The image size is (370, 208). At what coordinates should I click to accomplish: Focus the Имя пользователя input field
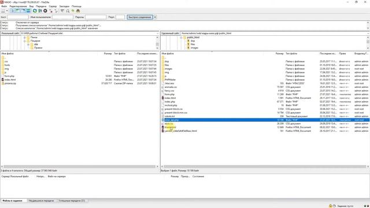click(x=62, y=17)
